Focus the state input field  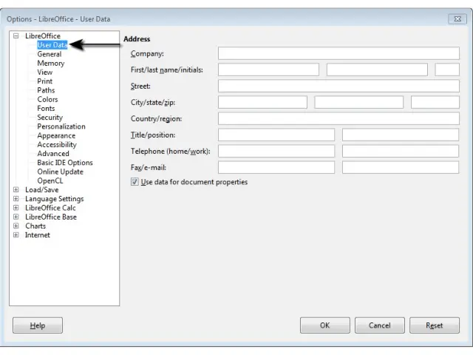tap(359, 102)
